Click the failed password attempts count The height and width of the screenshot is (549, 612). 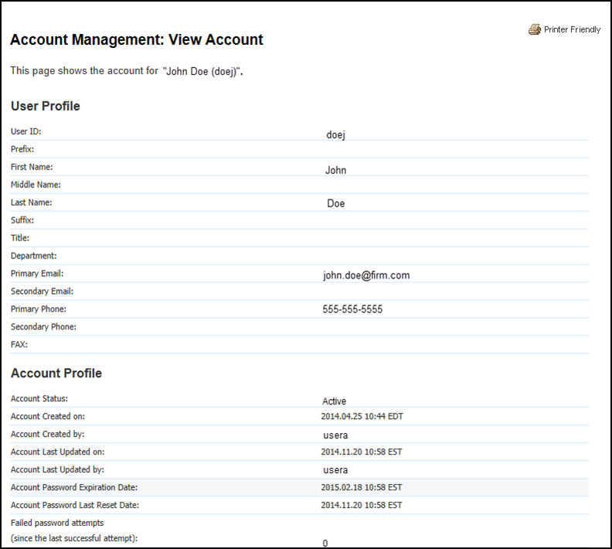325,543
